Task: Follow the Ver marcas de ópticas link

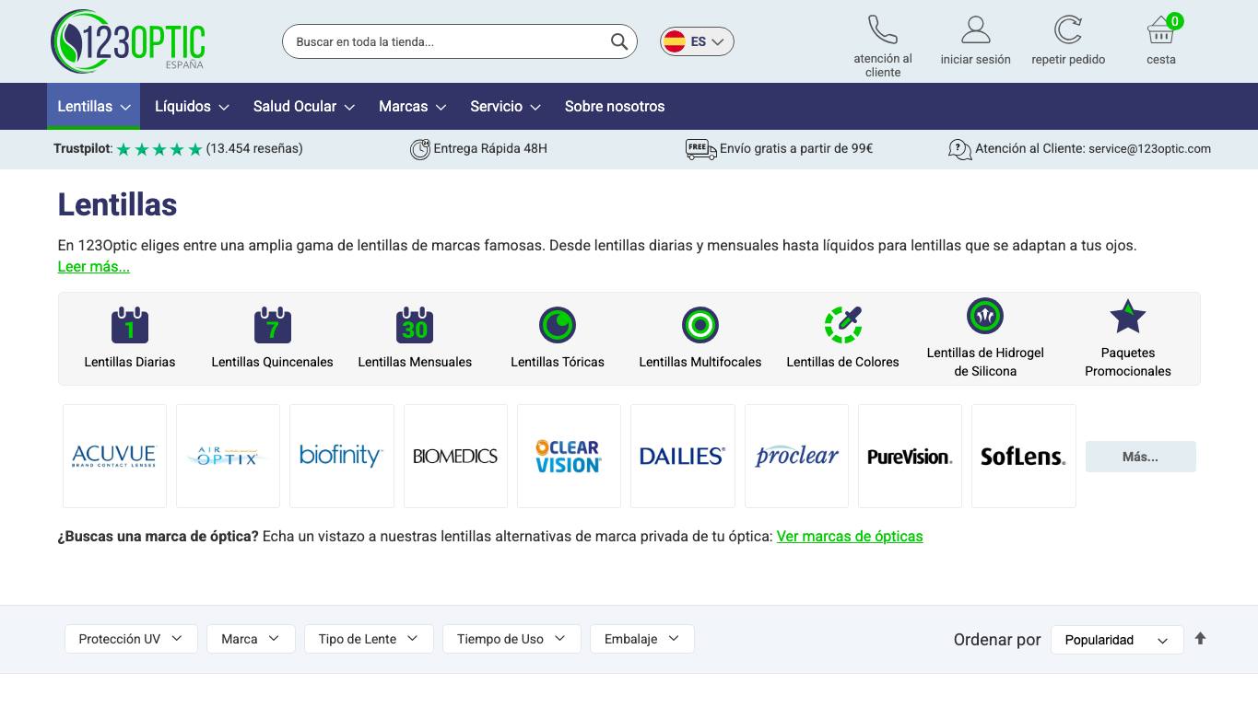Action: (x=850, y=537)
